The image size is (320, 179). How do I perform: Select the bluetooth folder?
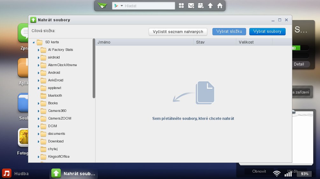(x=55, y=95)
